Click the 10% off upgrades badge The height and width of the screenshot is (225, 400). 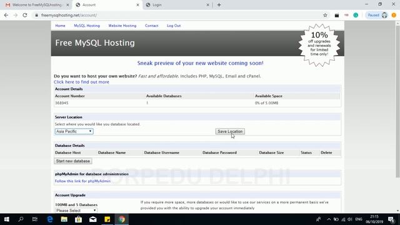pos(319,45)
